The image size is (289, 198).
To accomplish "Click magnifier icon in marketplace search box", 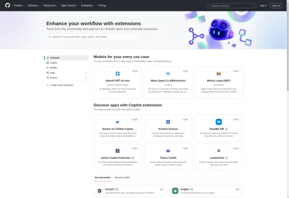I will click(x=50, y=37).
